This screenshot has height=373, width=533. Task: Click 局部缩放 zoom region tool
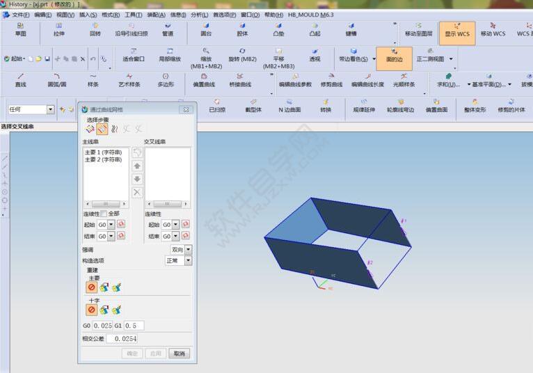click(170, 56)
